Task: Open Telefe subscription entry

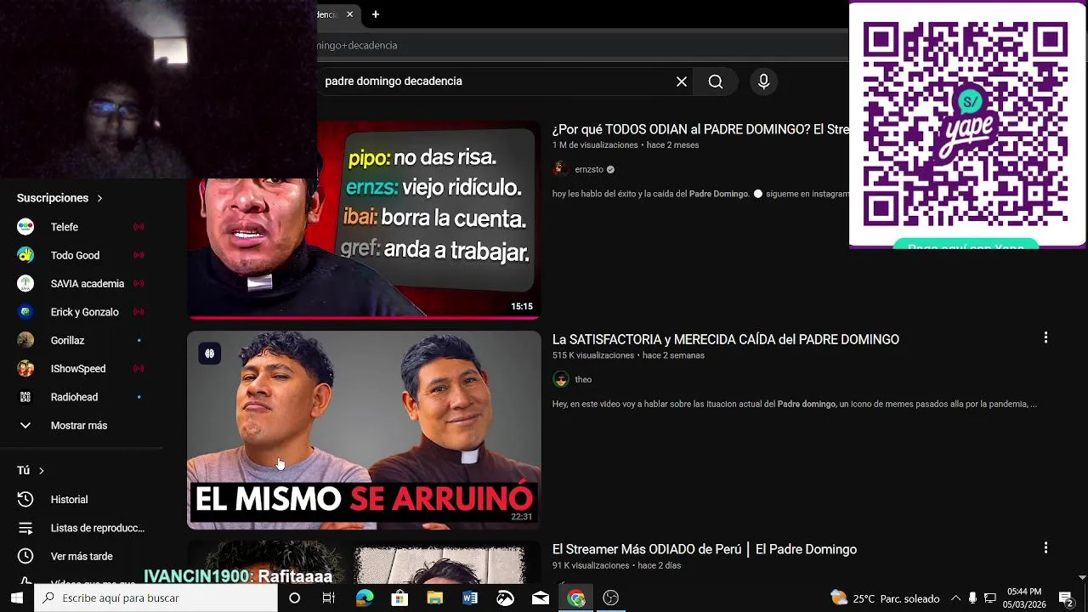Action: 81,227
